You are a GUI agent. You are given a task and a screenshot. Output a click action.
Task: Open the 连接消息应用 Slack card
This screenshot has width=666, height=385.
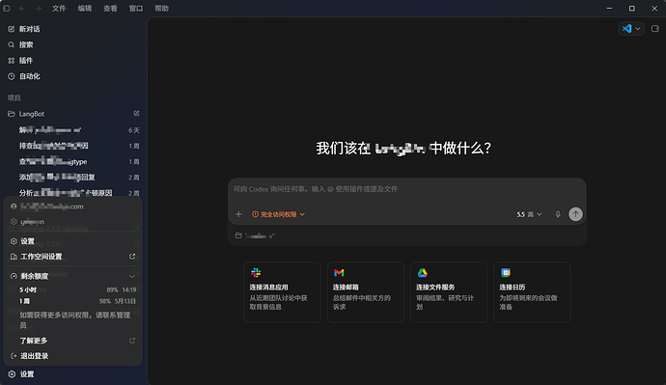(x=282, y=292)
